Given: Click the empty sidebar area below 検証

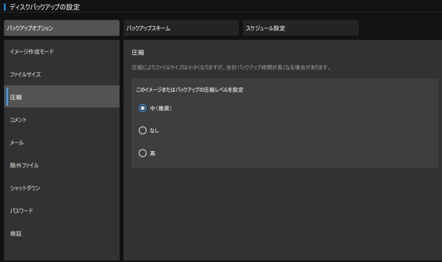Looking at the screenshot, I should point(62,253).
